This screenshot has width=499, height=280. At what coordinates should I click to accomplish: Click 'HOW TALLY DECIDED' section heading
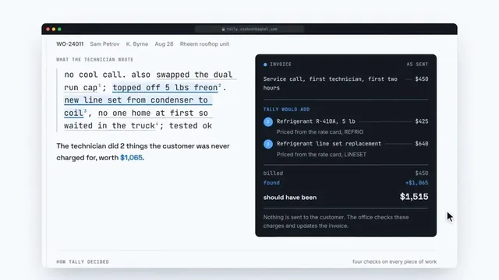pyautogui.click(x=83, y=262)
